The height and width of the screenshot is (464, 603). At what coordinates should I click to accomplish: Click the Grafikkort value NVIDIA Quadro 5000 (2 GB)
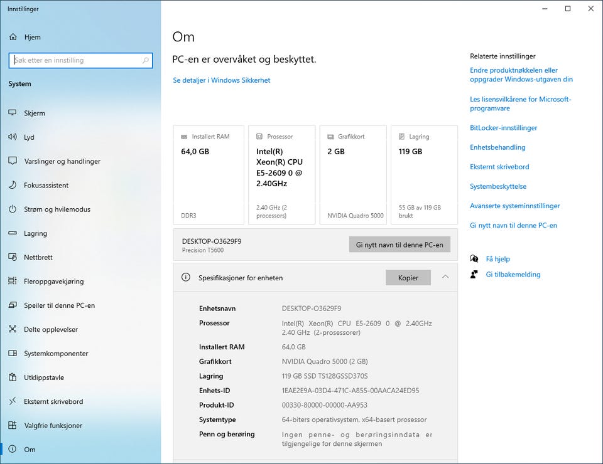click(x=325, y=362)
